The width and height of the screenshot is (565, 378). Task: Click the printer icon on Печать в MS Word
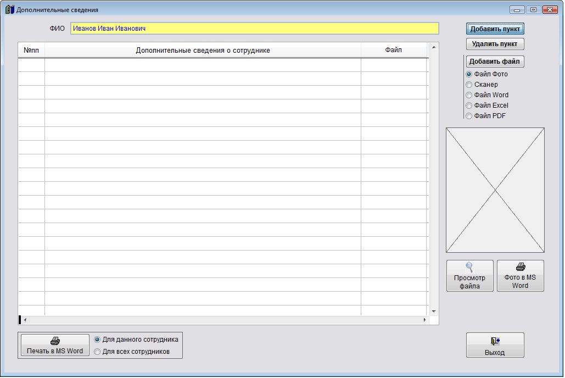tap(55, 341)
